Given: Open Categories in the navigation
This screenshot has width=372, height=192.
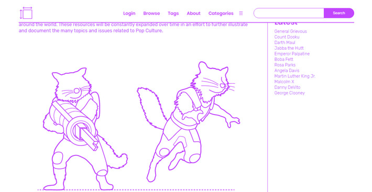Looking at the screenshot, I should [x=221, y=14].
